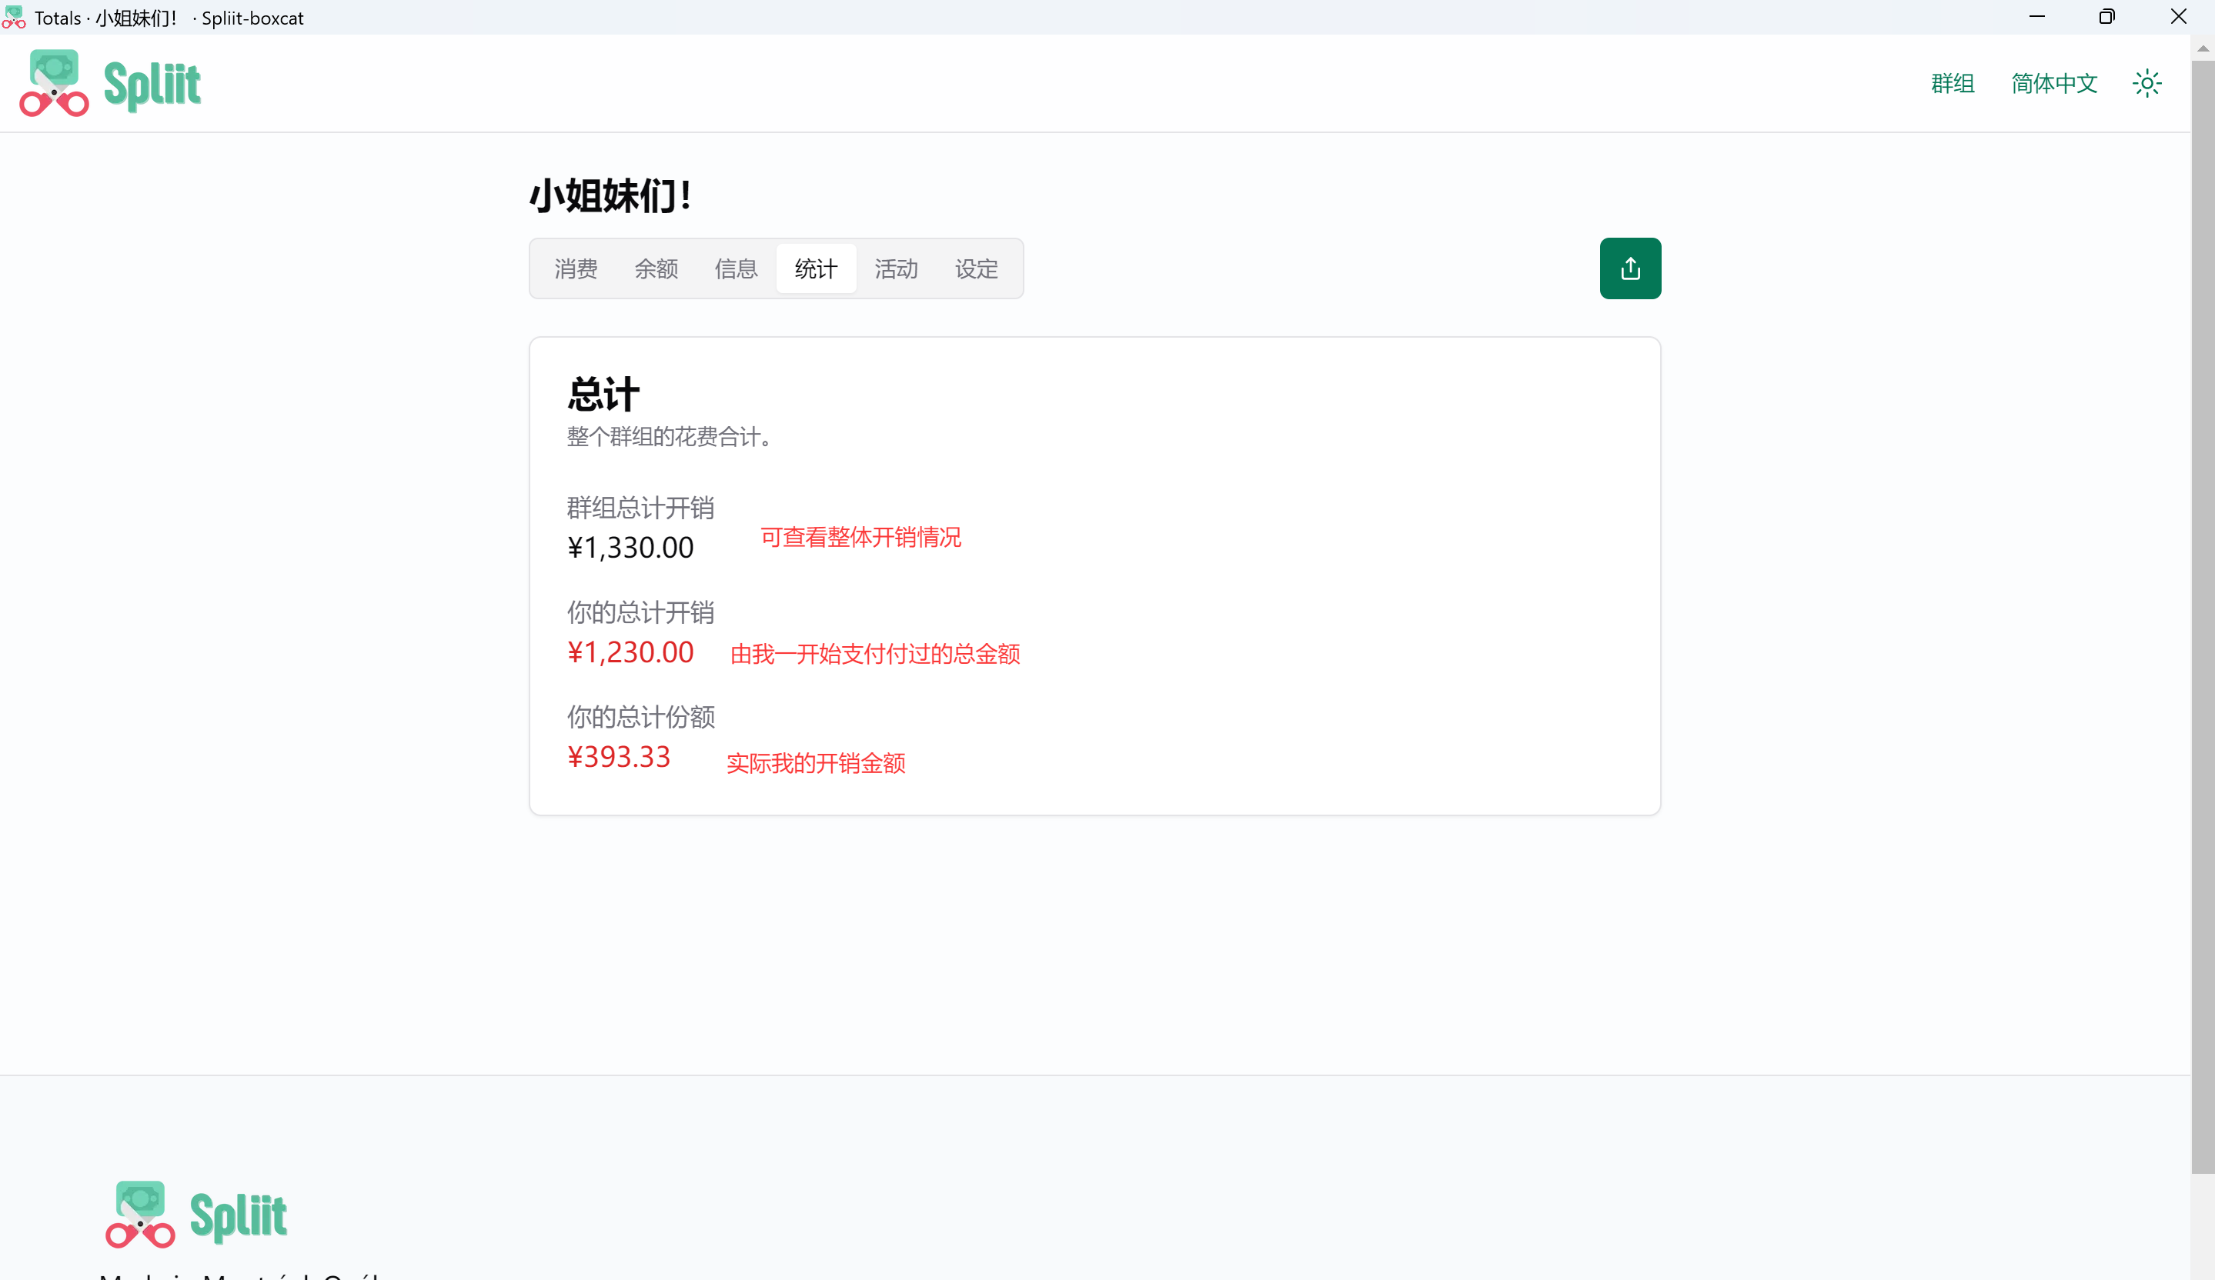Switch to the 活动 tab
This screenshot has width=2215, height=1280.
pyautogui.click(x=896, y=268)
